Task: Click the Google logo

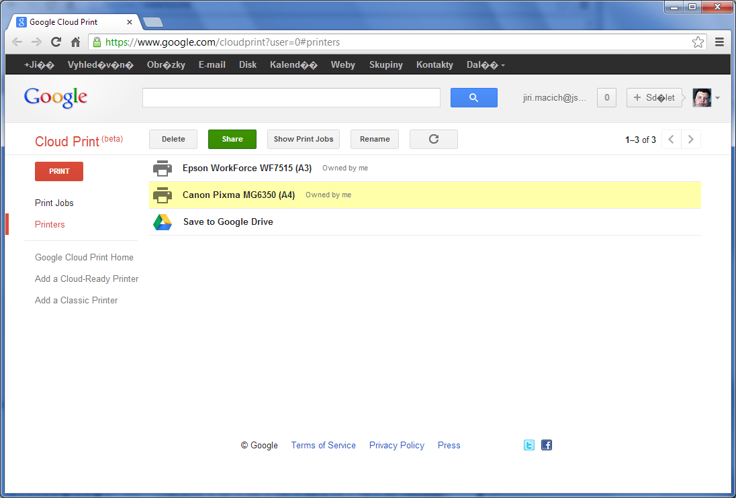Action: 55,97
